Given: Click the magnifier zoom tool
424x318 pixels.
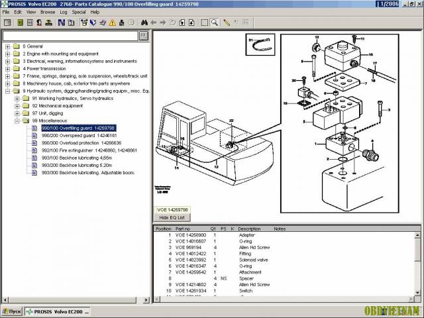Looking at the screenshot, I should pyautogui.click(x=214, y=23).
